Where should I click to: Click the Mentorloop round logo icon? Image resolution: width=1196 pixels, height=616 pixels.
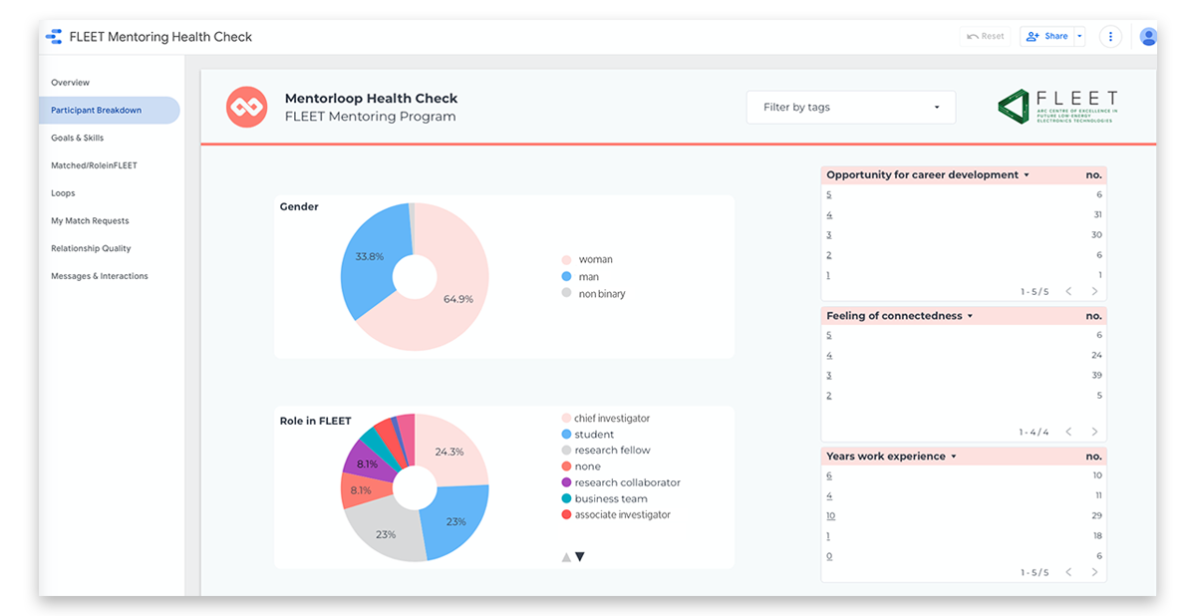(246, 108)
